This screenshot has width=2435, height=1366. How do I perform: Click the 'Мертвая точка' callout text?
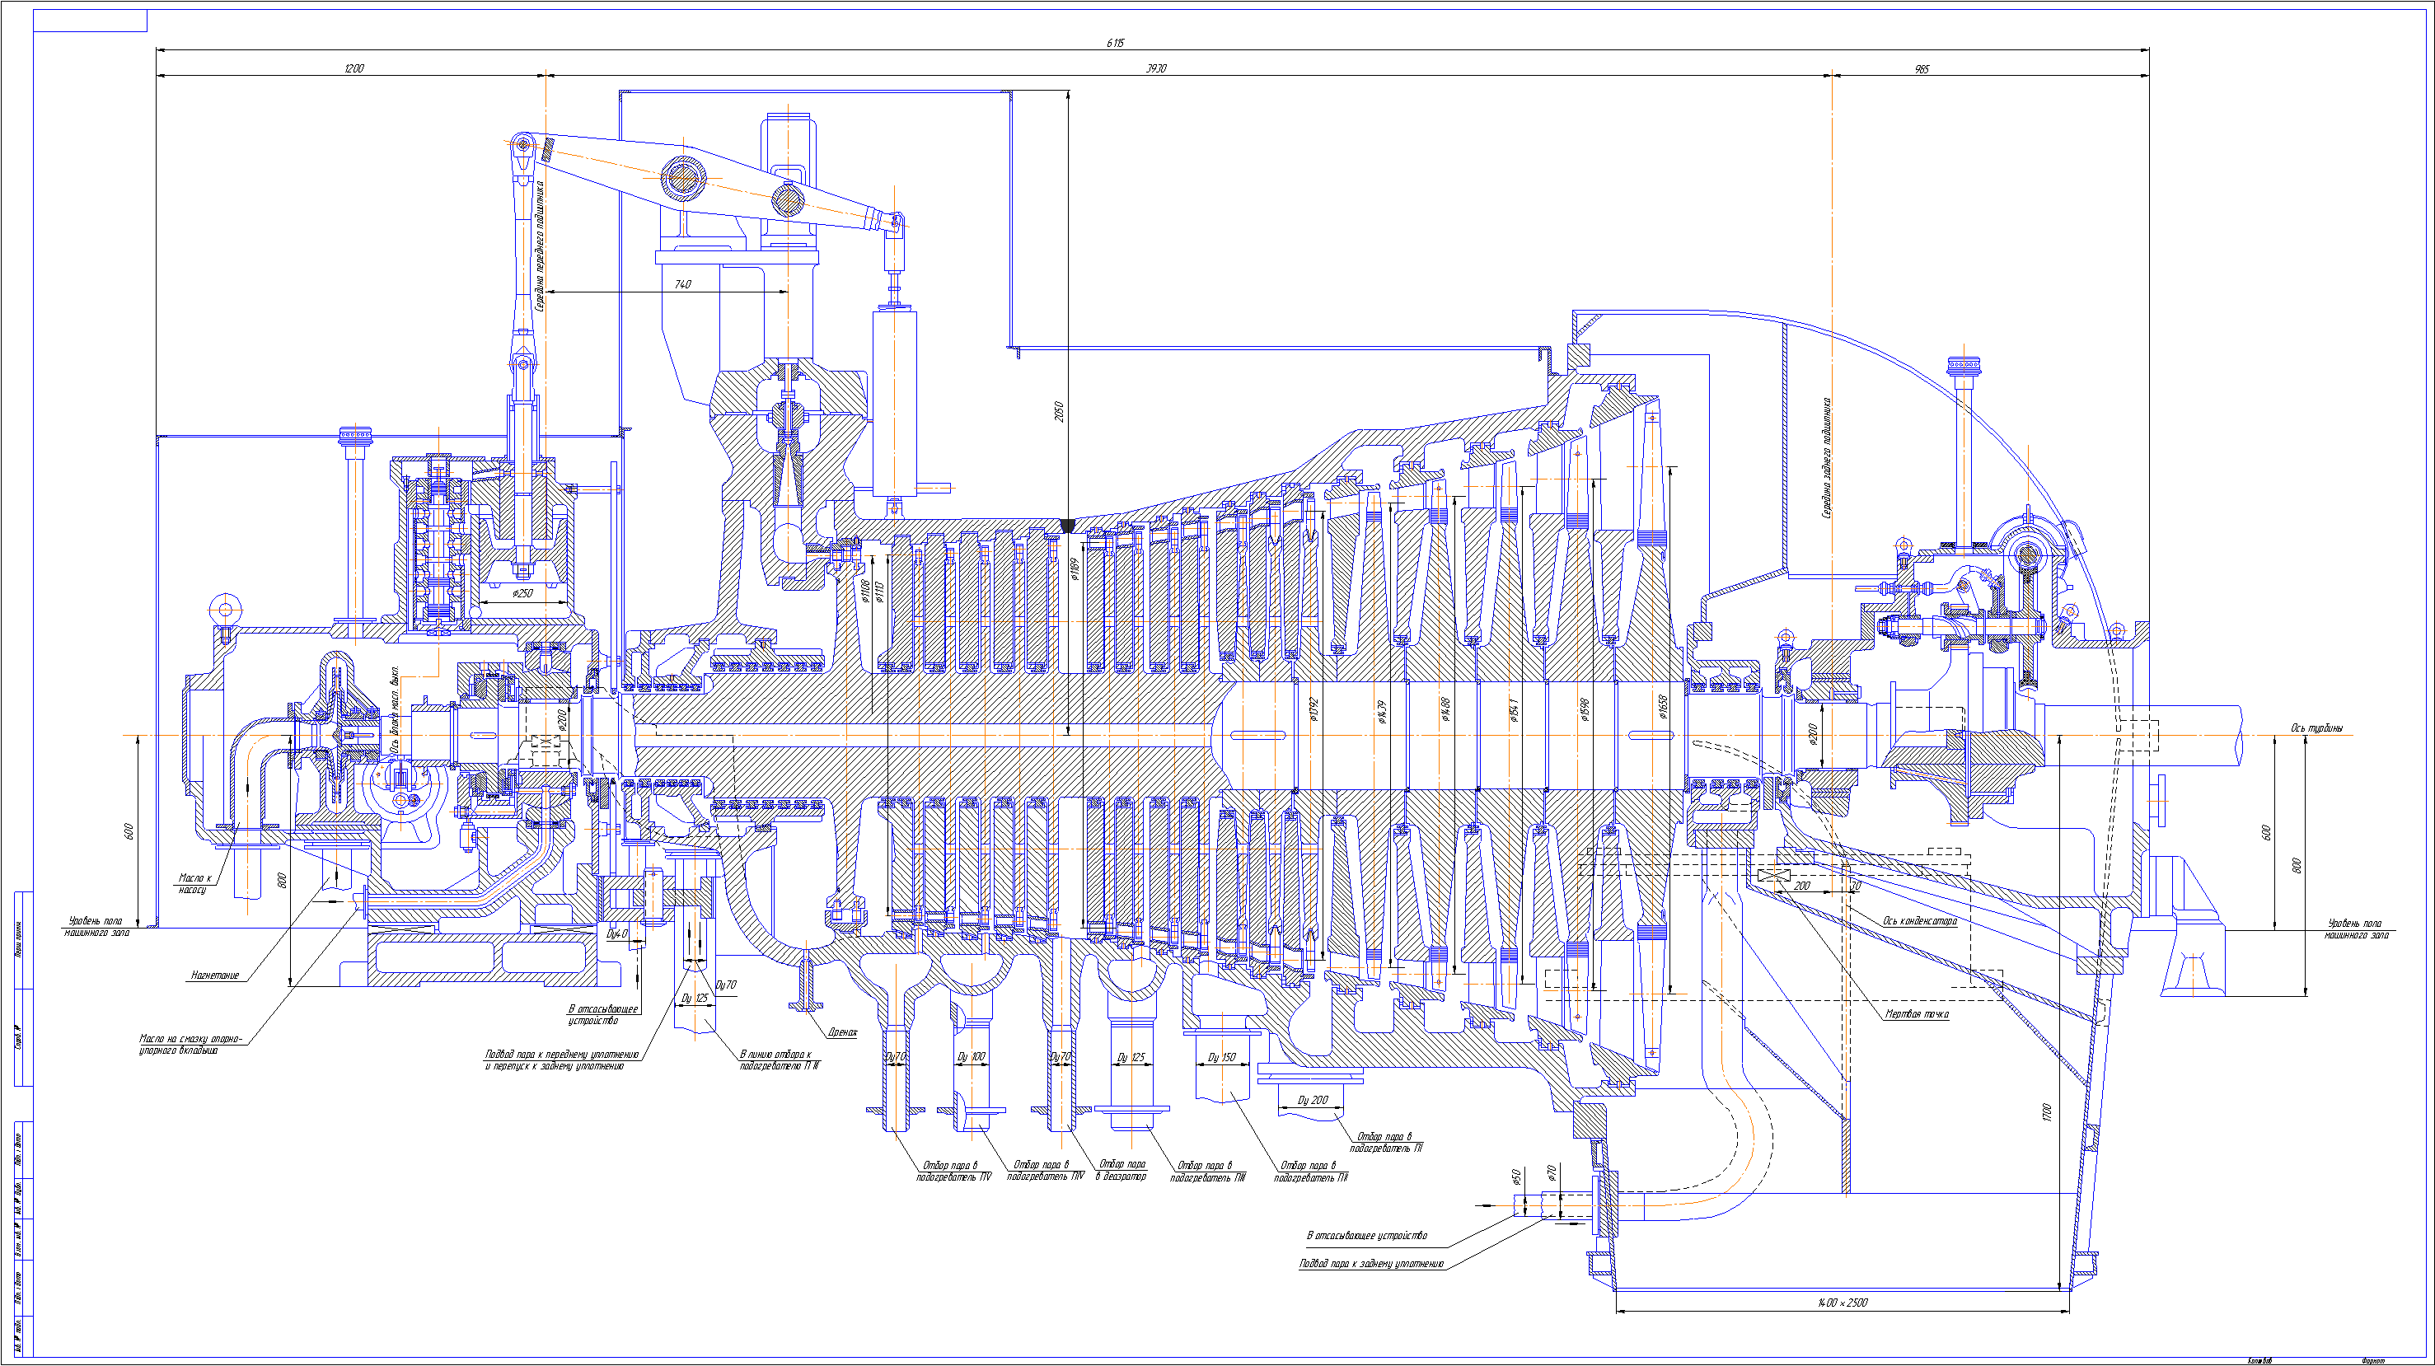(1916, 1013)
